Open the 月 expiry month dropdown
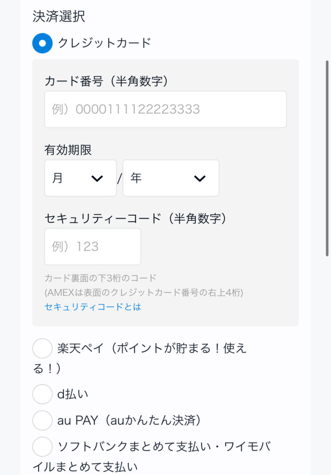The image size is (331, 475). click(80, 178)
